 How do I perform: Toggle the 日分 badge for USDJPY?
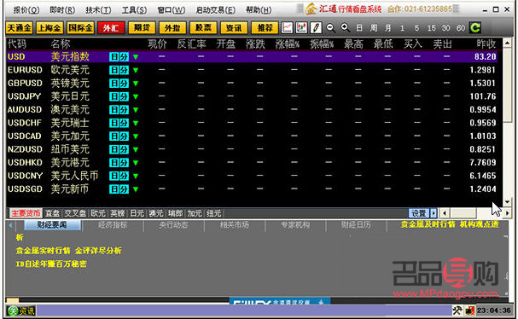click(119, 96)
